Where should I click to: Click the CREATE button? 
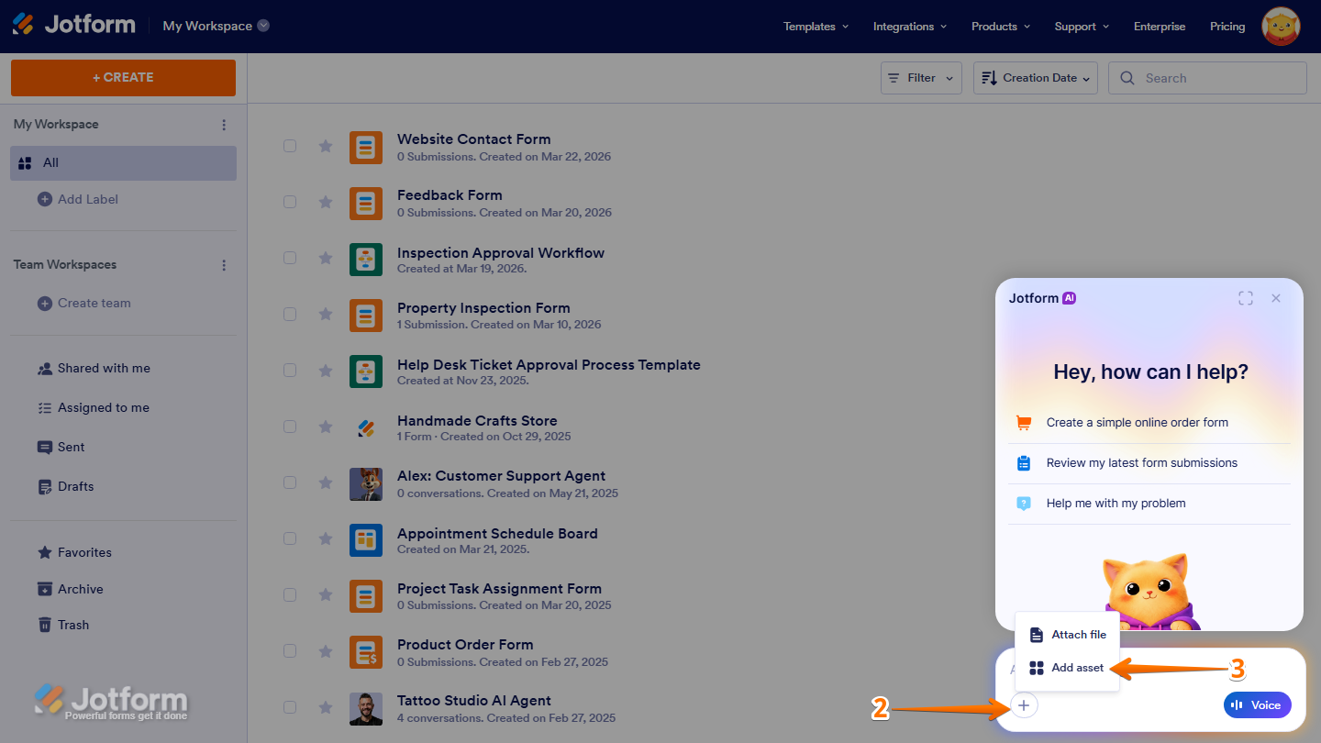(x=122, y=78)
